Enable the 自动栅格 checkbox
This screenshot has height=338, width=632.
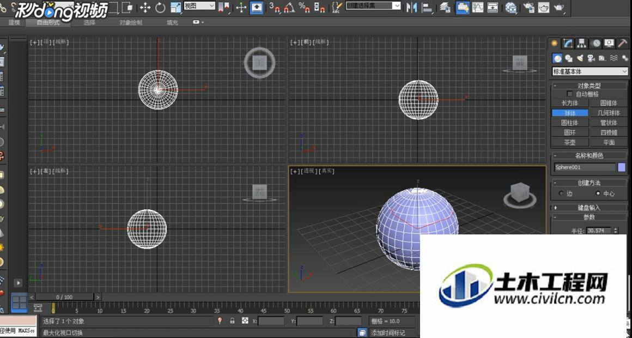pyautogui.click(x=570, y=94)
